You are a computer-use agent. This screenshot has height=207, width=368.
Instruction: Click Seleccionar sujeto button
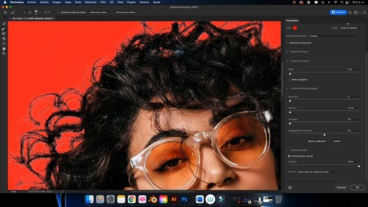(98, 12)
